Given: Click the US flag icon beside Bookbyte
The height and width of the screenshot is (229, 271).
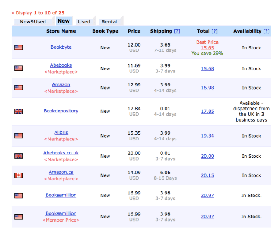Looking at the screenshot, I should [19, 48].
